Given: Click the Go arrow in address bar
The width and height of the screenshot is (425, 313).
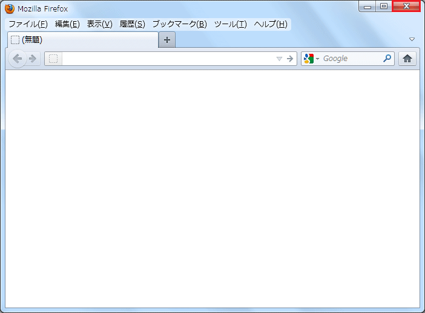Looking at the screenshot, I should (x=290, y=59).
